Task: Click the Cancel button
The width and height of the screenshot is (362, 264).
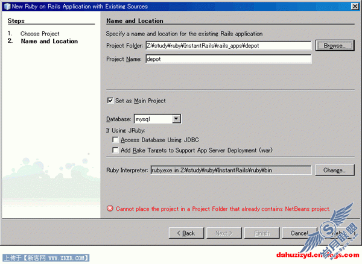Action: point(299,233)
